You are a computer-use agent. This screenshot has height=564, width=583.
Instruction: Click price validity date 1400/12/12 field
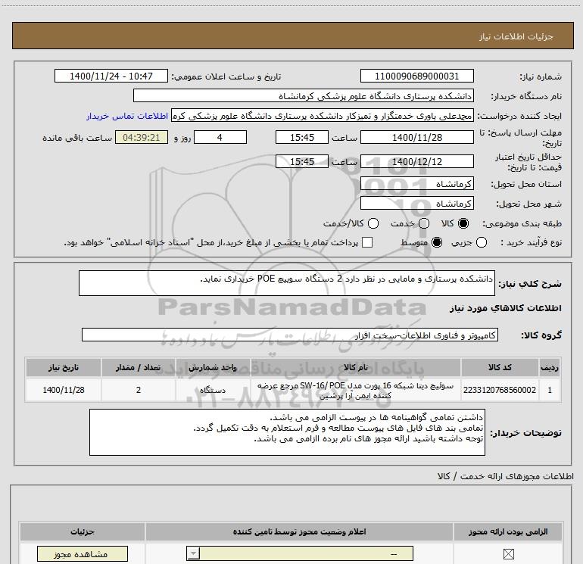416,161
